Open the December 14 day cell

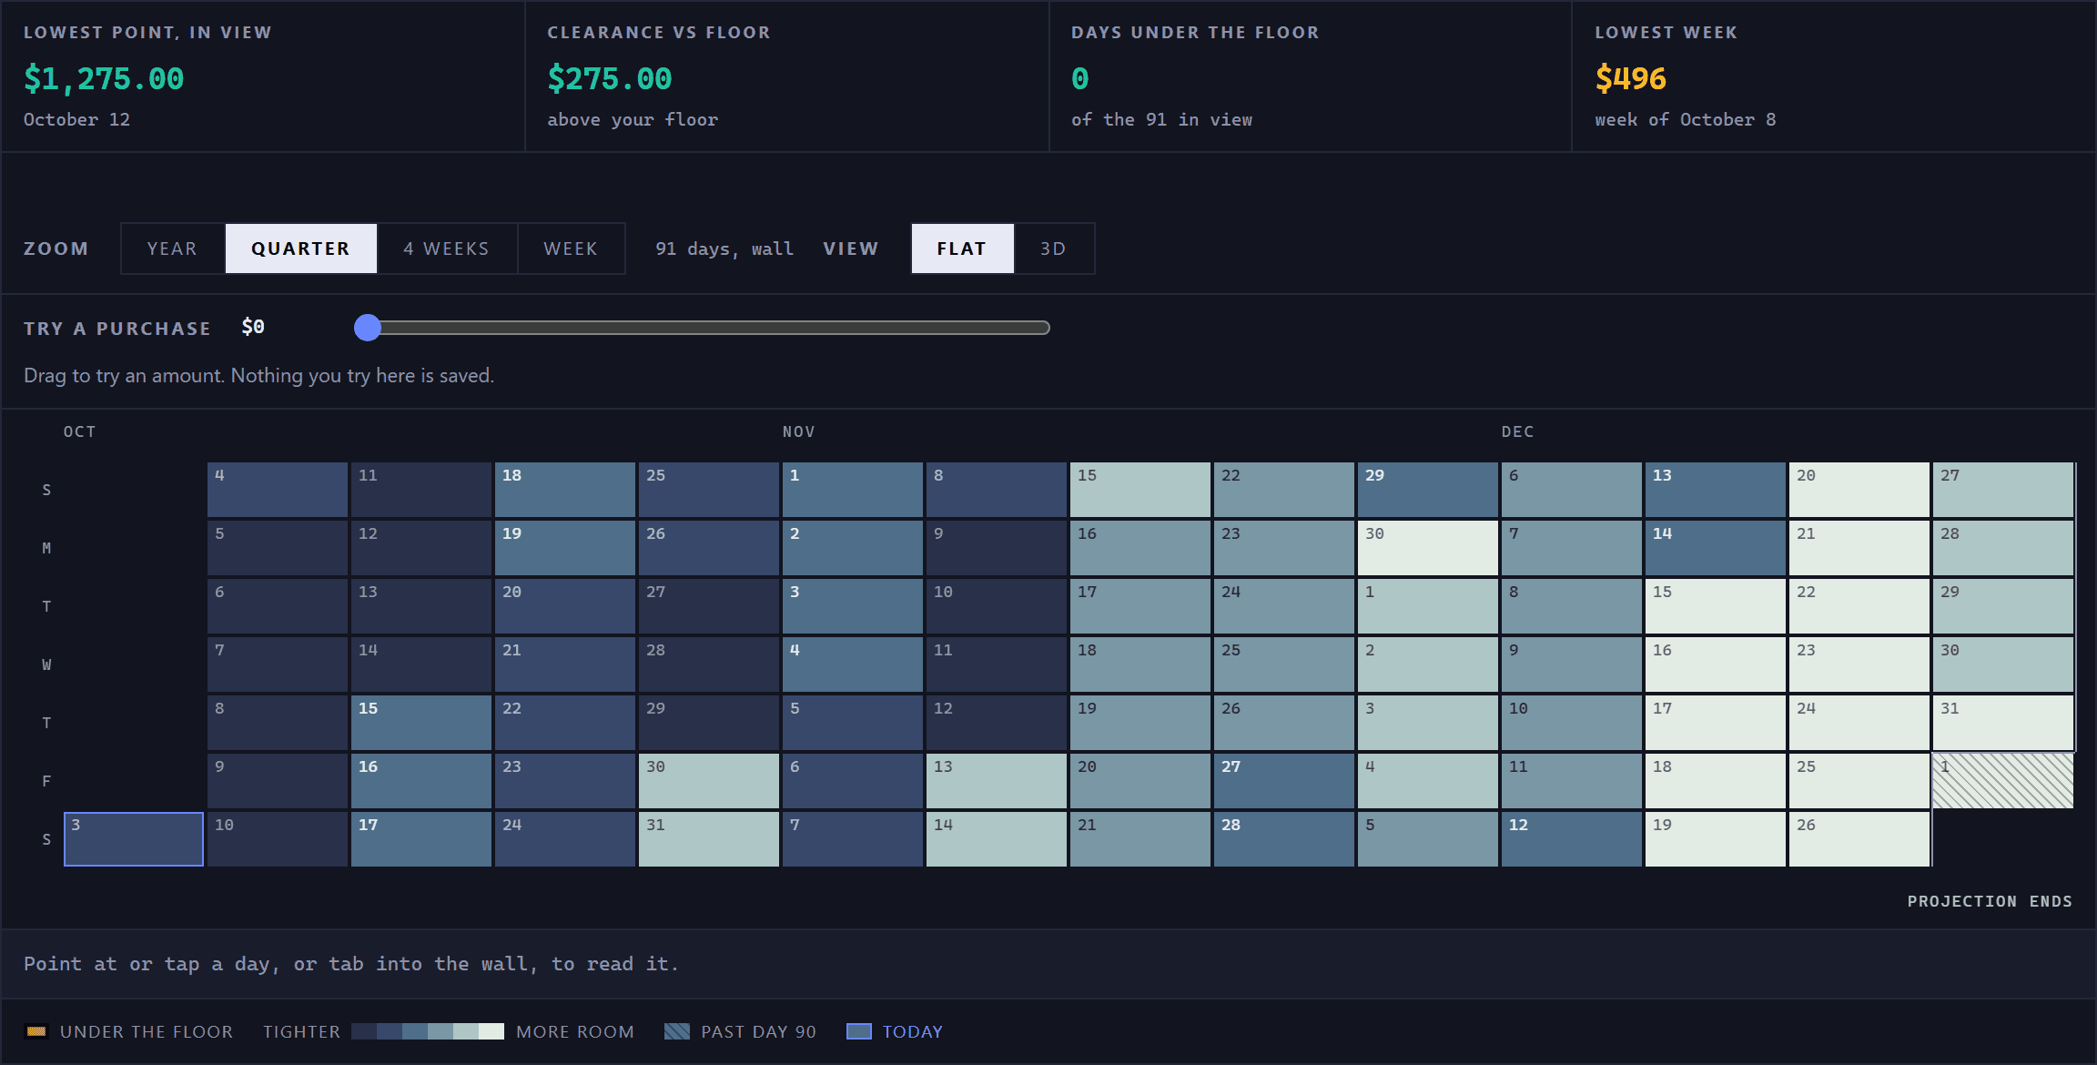pyautogui.click(x=1716, y=548)
